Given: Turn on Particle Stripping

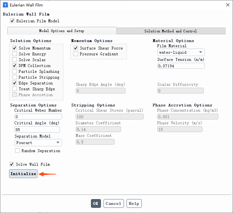Looking at the screenshot, I should pyautogui.click(x=15, y=77).
